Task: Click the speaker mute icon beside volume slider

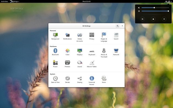Action: point(139,8)
